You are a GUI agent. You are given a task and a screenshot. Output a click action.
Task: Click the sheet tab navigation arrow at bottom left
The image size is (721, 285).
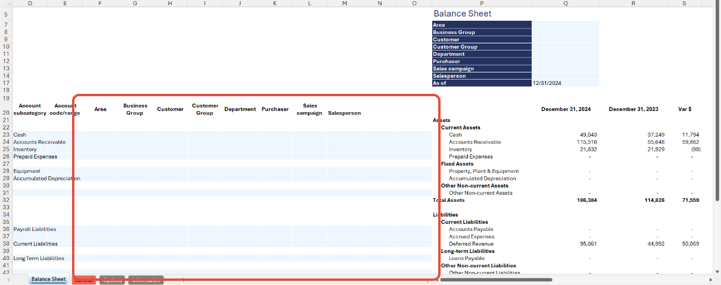pos(9,280)
